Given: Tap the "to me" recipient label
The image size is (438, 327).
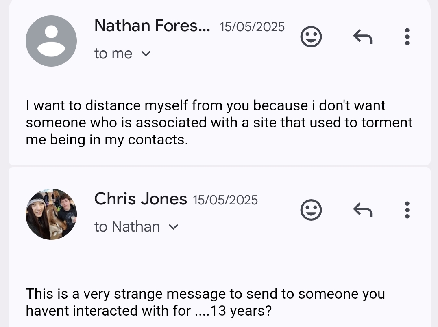Looking at the screenshot, I should (113, 54).
